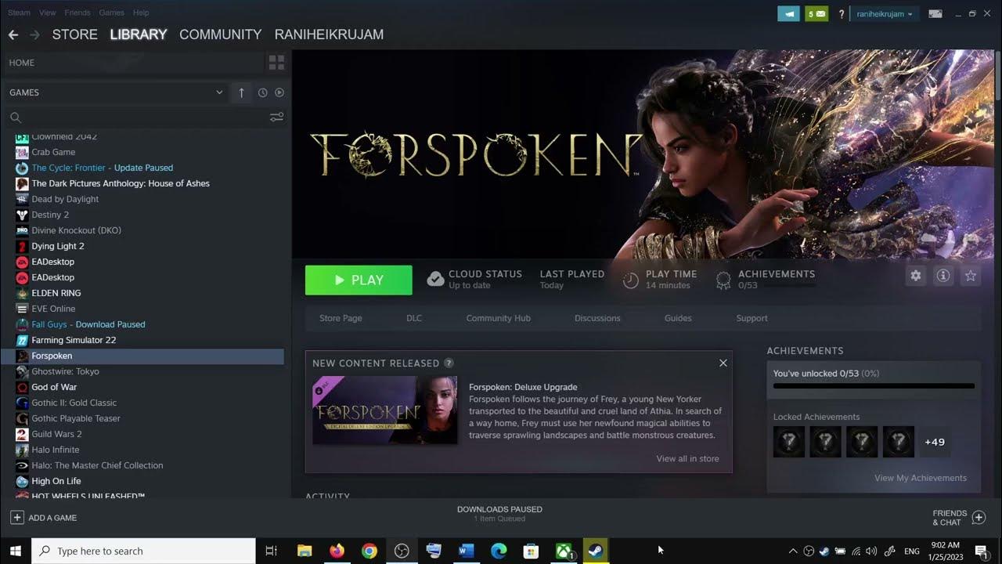
Task: Dismiss the New Content Released panel
Action: pos(723,363)
